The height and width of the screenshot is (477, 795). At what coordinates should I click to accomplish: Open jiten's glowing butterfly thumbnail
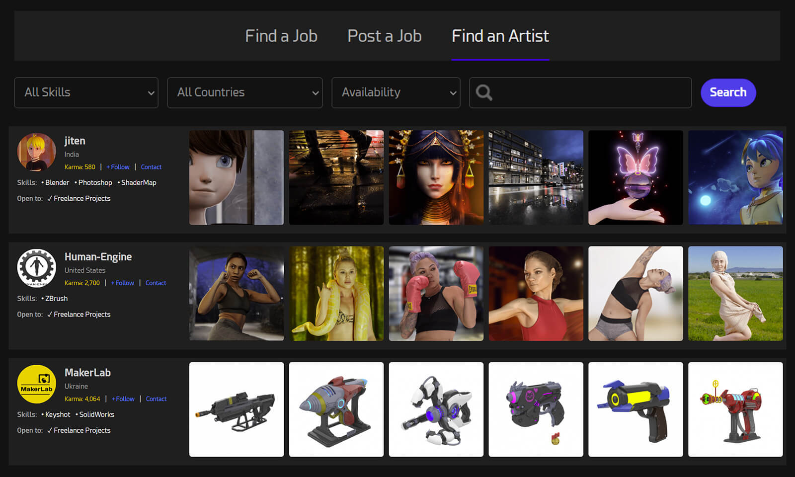click(x=636, y=177)
